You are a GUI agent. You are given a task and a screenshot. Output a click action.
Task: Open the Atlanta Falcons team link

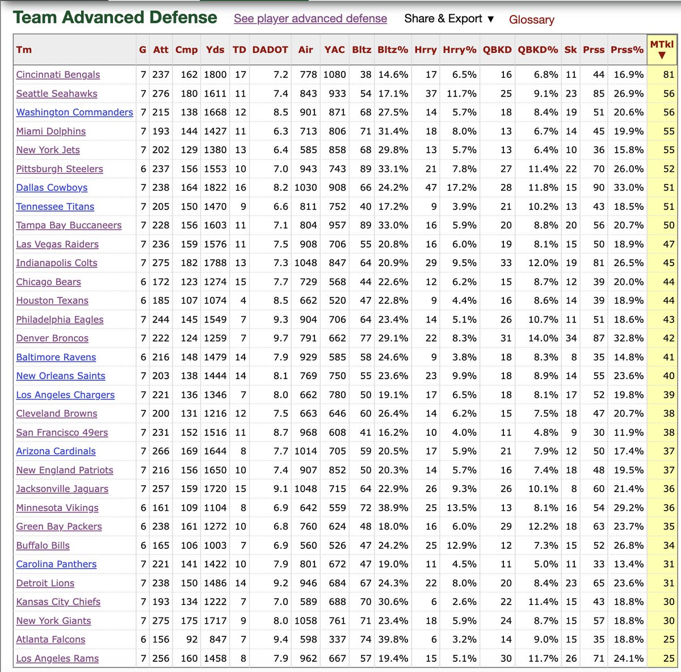[51, 639]
